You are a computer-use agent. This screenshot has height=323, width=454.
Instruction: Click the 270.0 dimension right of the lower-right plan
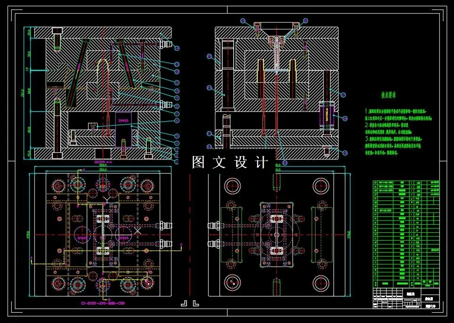(349, 235)
